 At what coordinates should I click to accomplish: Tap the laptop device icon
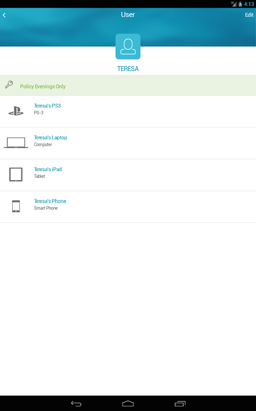coord(16,143)
